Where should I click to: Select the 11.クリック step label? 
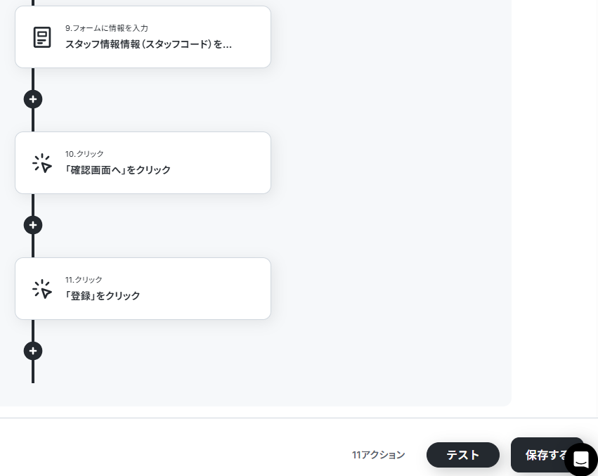pos(84,280)
